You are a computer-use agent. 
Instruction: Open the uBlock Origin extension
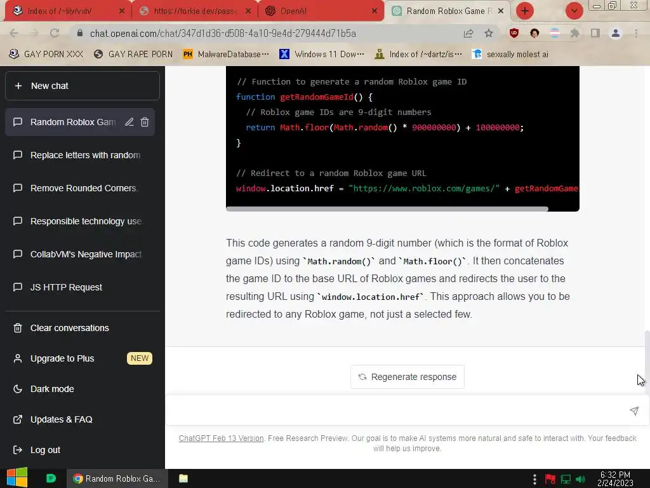tap(514, 33)
